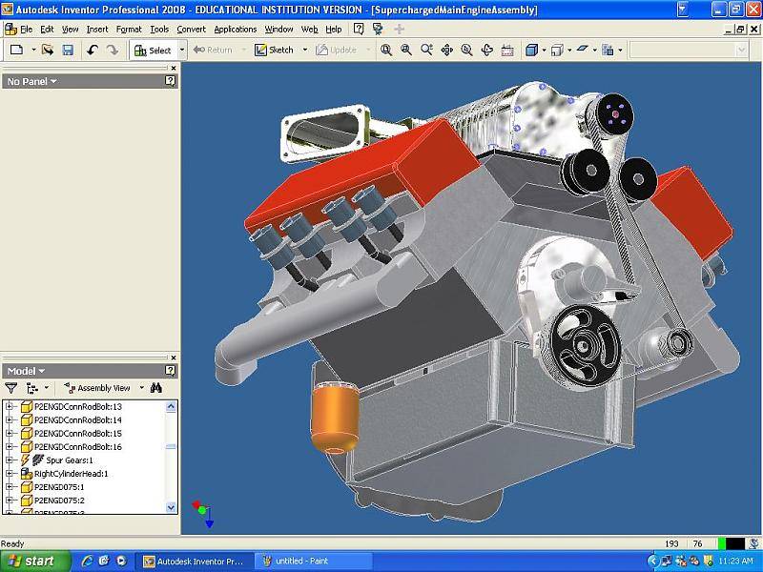
Task: Select the Zoom in/out tool
Action: pyautogui.click(x=426, y=50)
